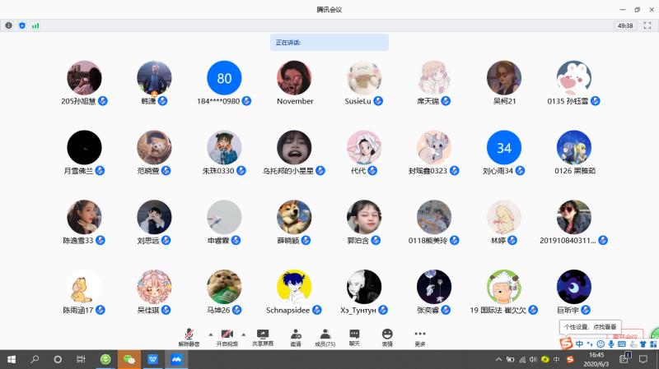Open the blue security shield icon

click(22, 25)
